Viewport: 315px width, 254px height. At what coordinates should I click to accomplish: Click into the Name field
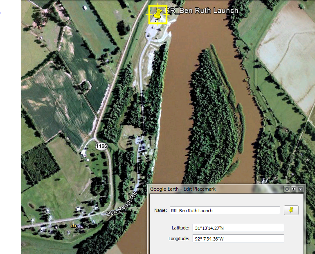pyautogui.click(x=225, y=210)
